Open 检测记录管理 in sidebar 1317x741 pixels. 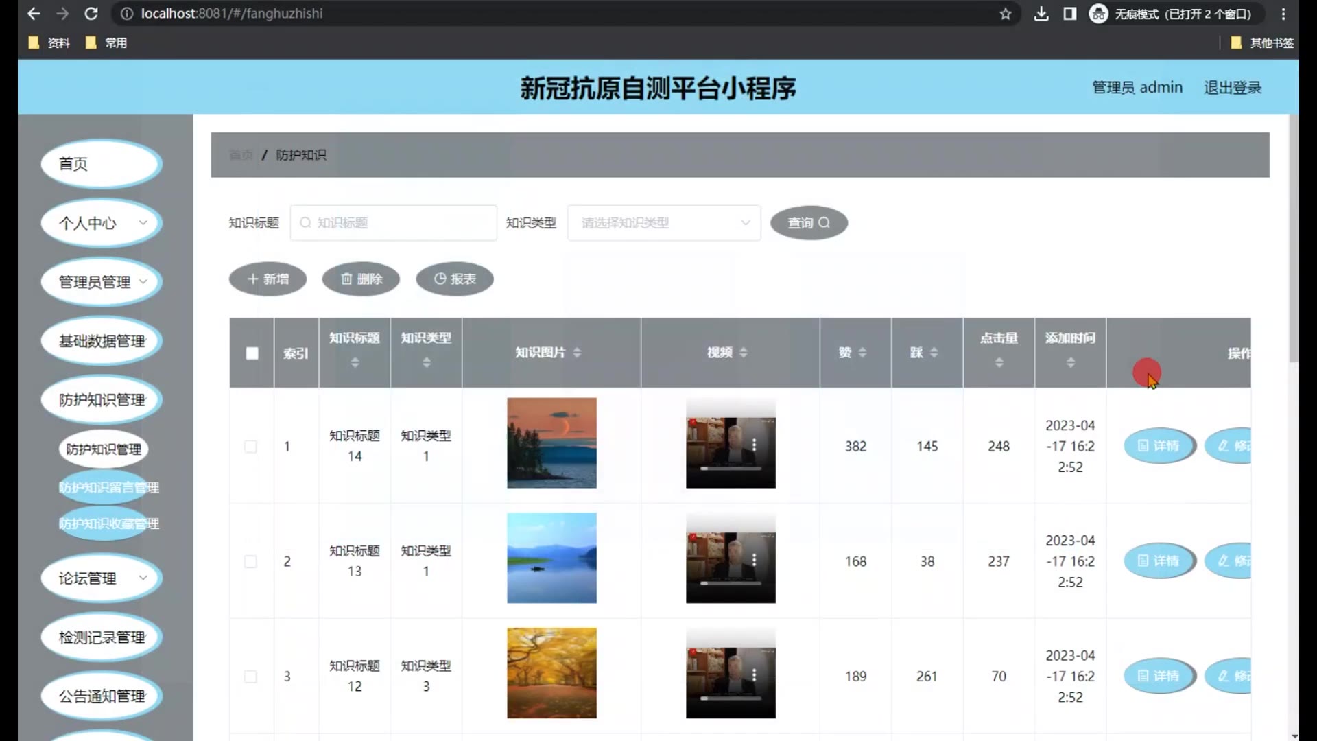[102, 637]
